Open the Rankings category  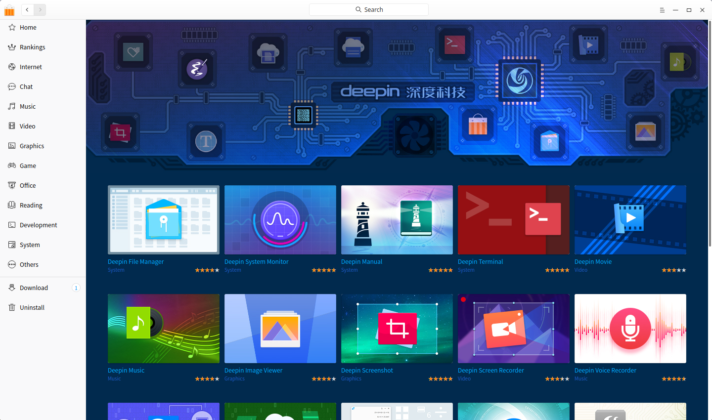pos(43,47)
